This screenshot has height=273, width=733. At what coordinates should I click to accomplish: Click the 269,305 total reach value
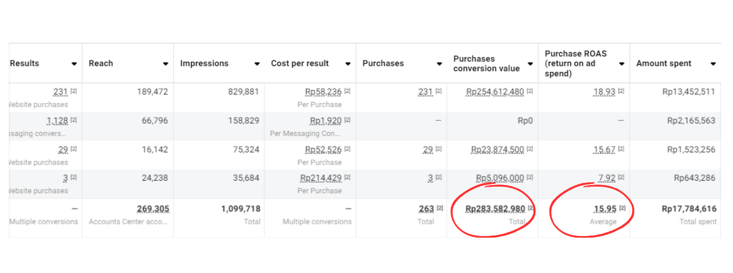point(153,209)
